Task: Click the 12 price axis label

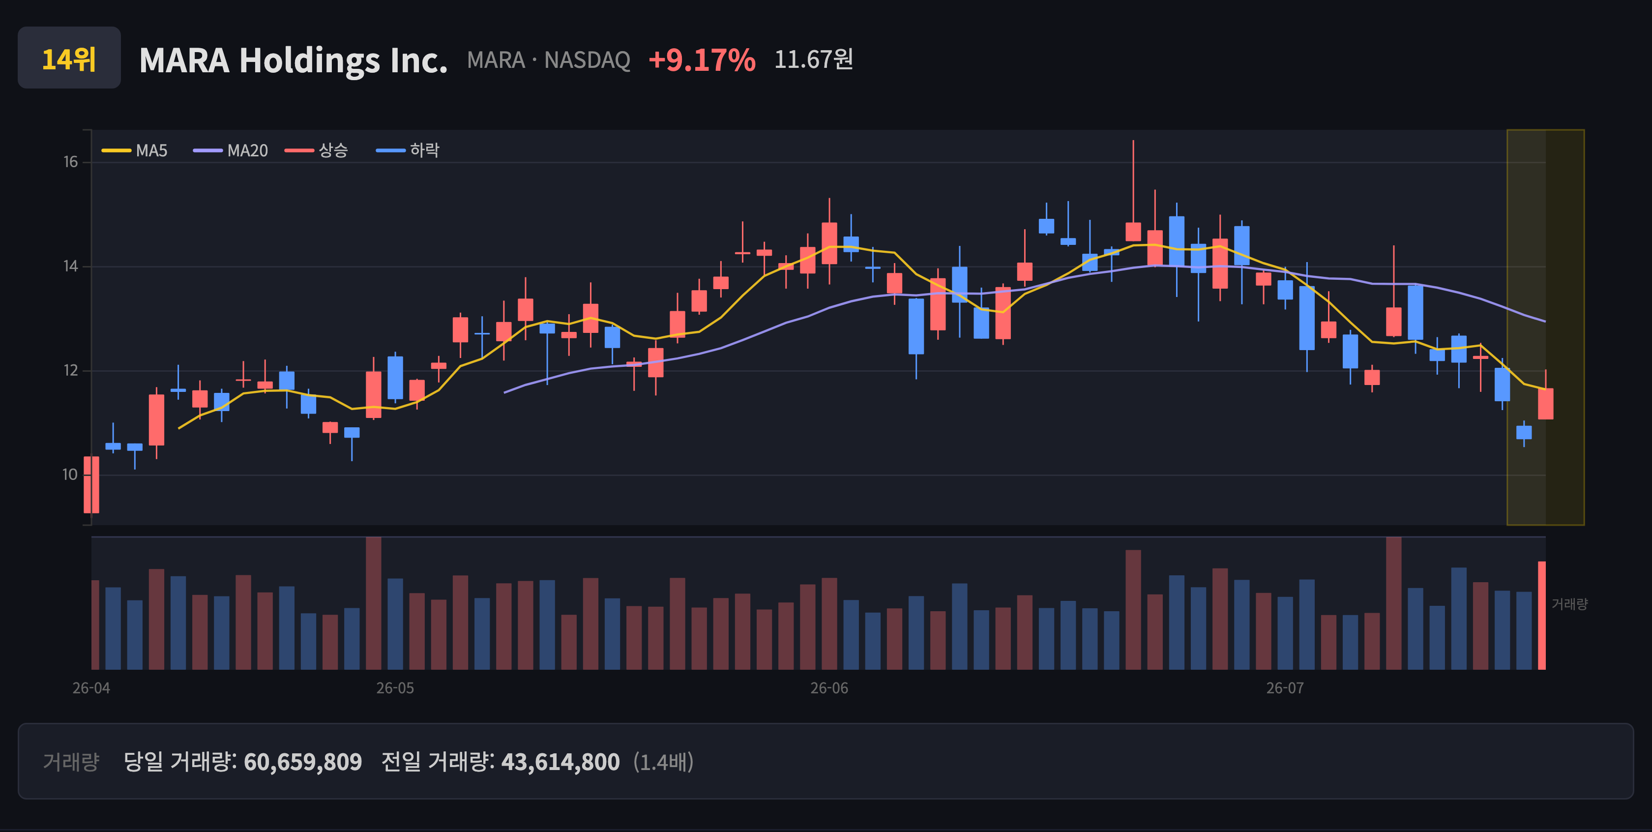Action: pyautogui.click(x=70, y=371)
